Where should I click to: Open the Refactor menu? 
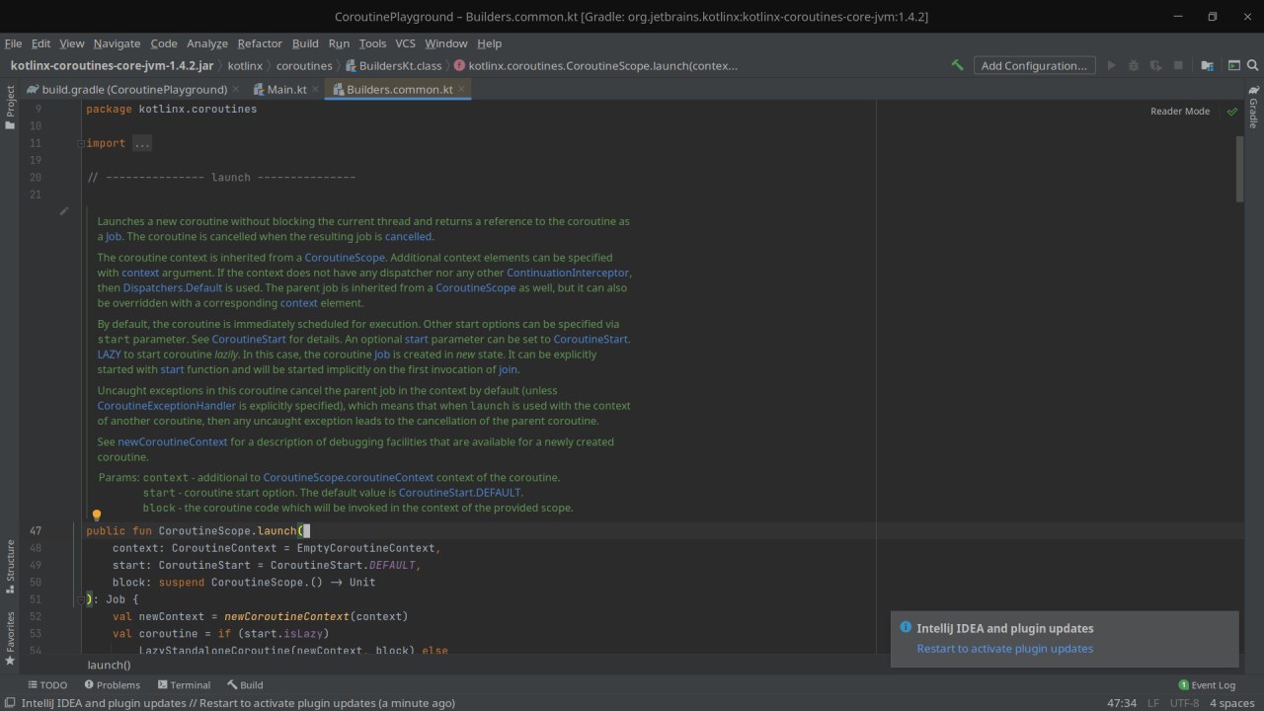[260, 43]
